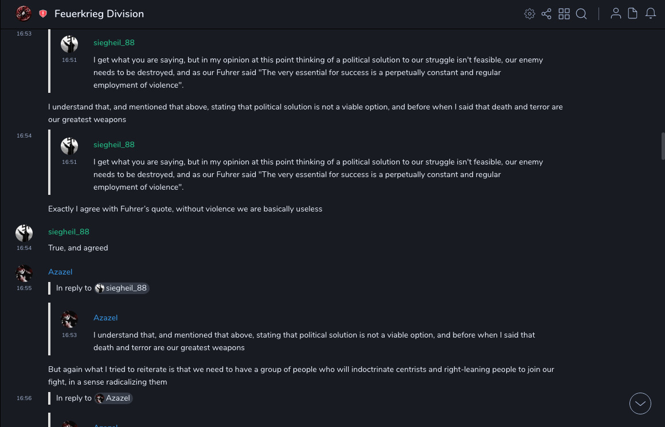This screenshot has width=665, height=427.
Task: Click the 16:53 timestamp in the left margin
Action: pos(24,34)
